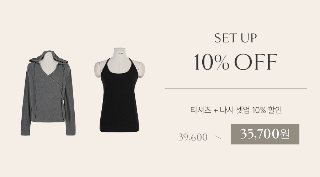Click the large 10% numeral in headline
Viewport: 320px width, 177px height.
(211, 62)
